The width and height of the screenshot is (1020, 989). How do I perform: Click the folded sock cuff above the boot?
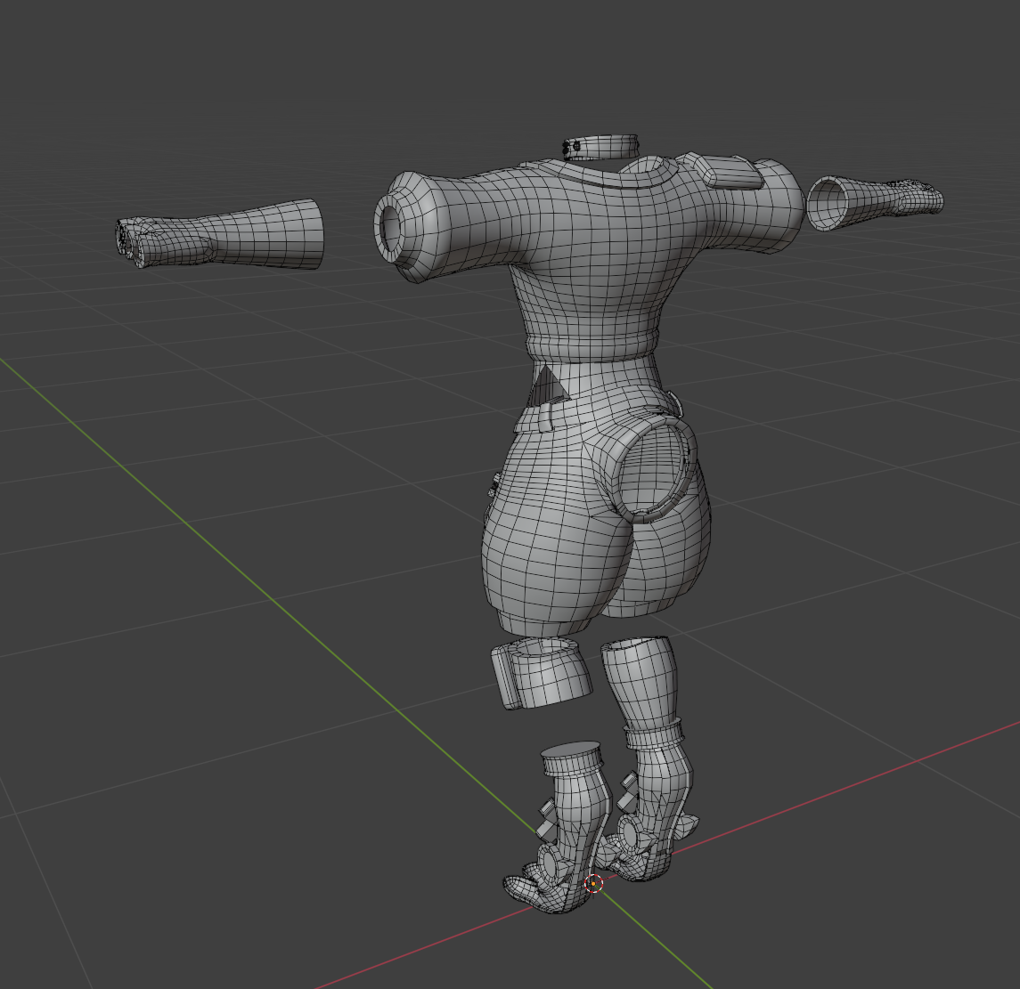[x=655, y=736]
